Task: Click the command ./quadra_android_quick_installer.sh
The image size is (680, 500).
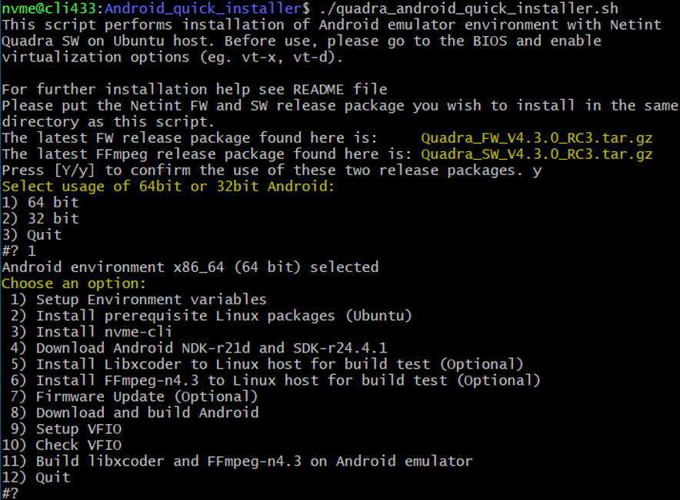Action: [468, 8]
